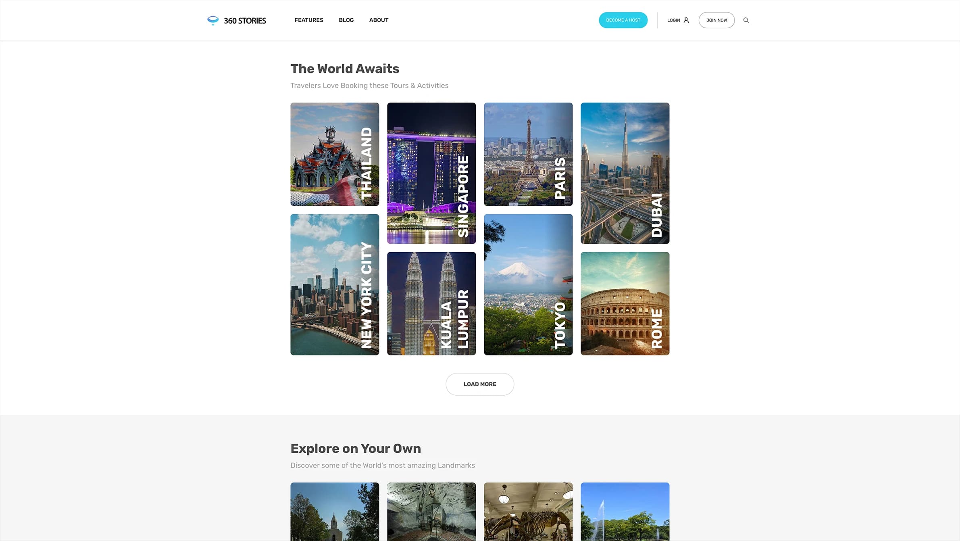Open the park fountain landmark thumbnail

[x=625, y=512]
